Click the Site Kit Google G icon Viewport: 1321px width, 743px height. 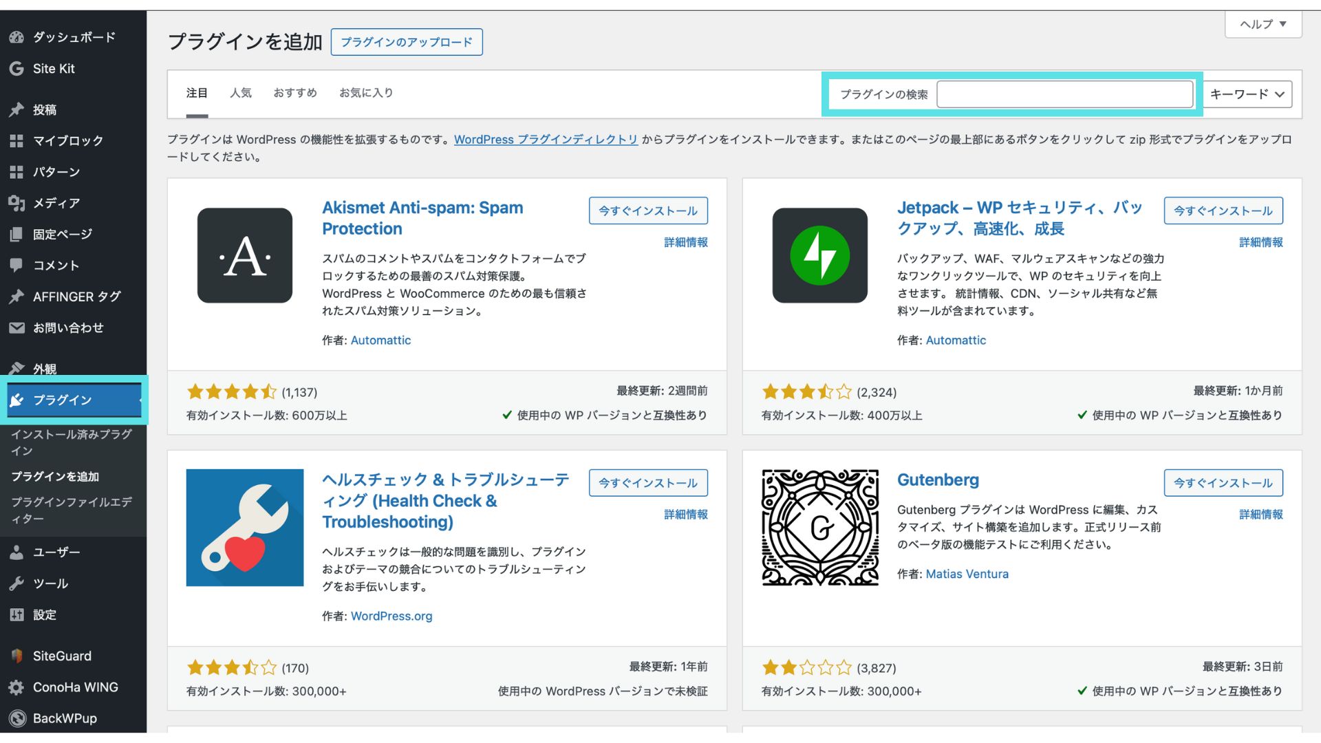(17, 69)
